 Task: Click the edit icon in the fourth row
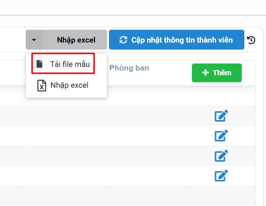click(x=221, y=176)
